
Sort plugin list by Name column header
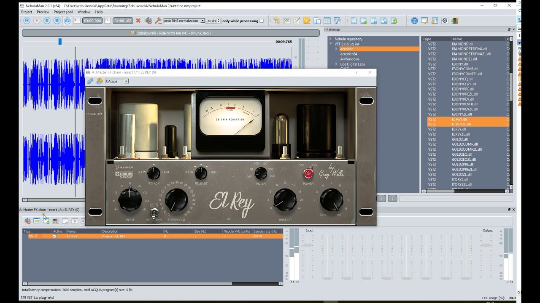click(478, 39)
